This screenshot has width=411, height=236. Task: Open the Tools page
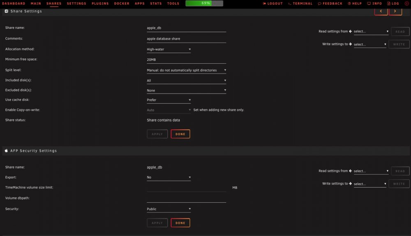(173, 3)
